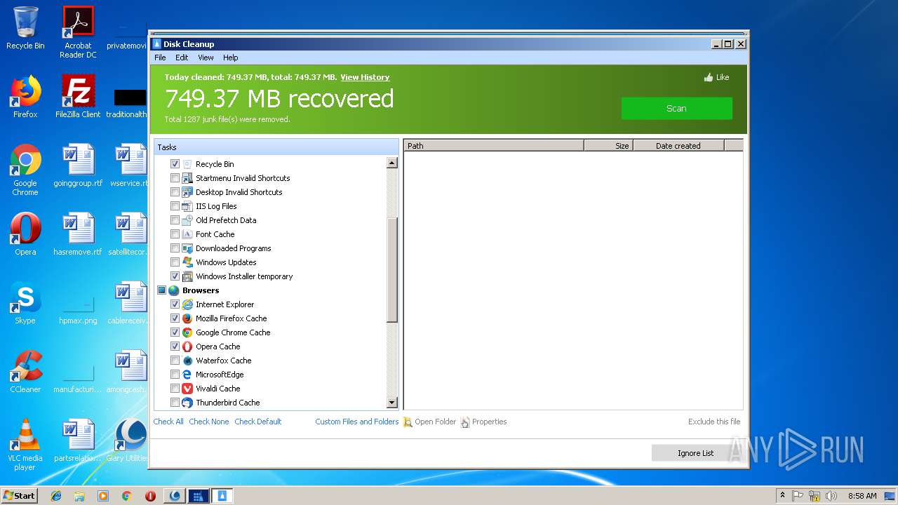Viewport: 898px width, 505px height.
Task: Click the Vivaldi Cache icon
Action: point(187,389)
